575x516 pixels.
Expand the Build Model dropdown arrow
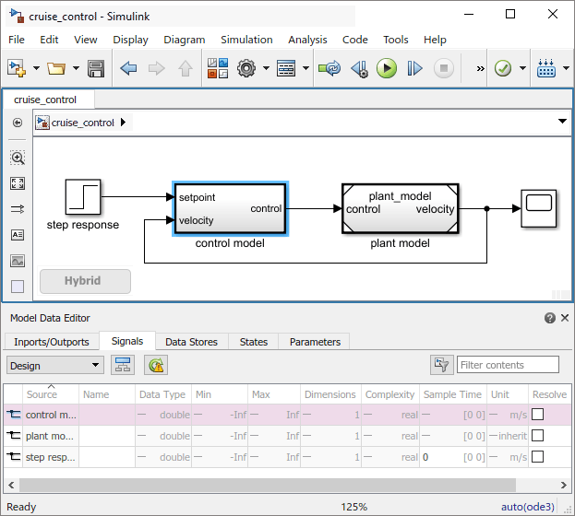tap(566, 68)
